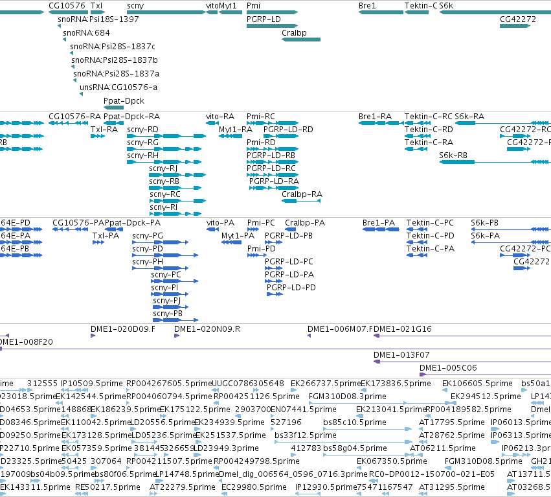Click the IP10509.5prime EST label
Viewport: 551px width, 497px height.
92,384
